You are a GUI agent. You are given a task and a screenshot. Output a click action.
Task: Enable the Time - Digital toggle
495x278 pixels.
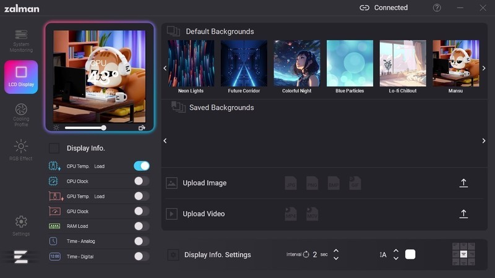click(x=142, y=256)
